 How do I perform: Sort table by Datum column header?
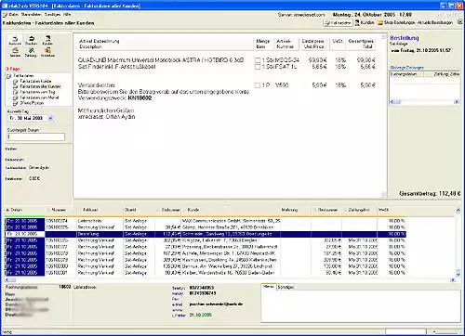click(x=25, y=210)
